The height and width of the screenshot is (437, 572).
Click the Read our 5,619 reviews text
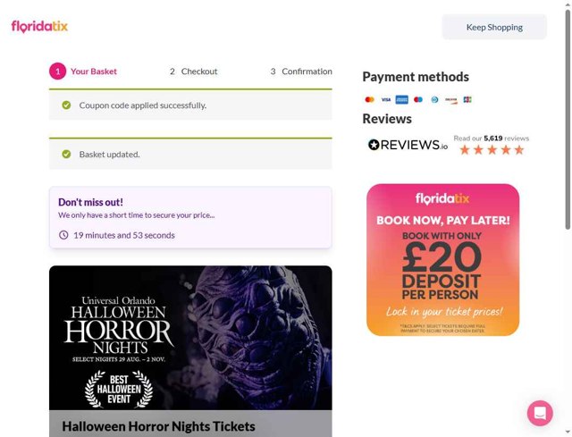[491, 139]
